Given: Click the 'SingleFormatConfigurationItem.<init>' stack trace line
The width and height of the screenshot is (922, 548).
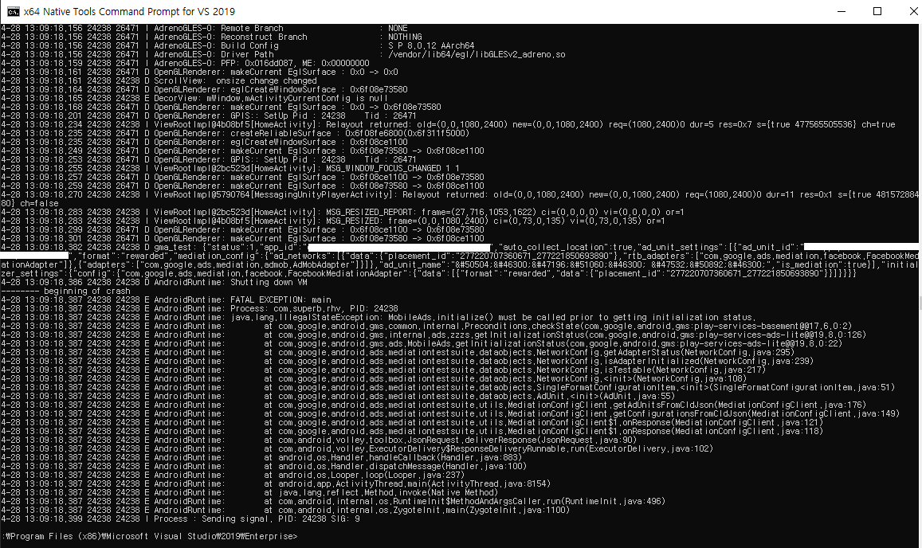Looking at the screenshot, I should pyautogui.click(x=448, y=387).
